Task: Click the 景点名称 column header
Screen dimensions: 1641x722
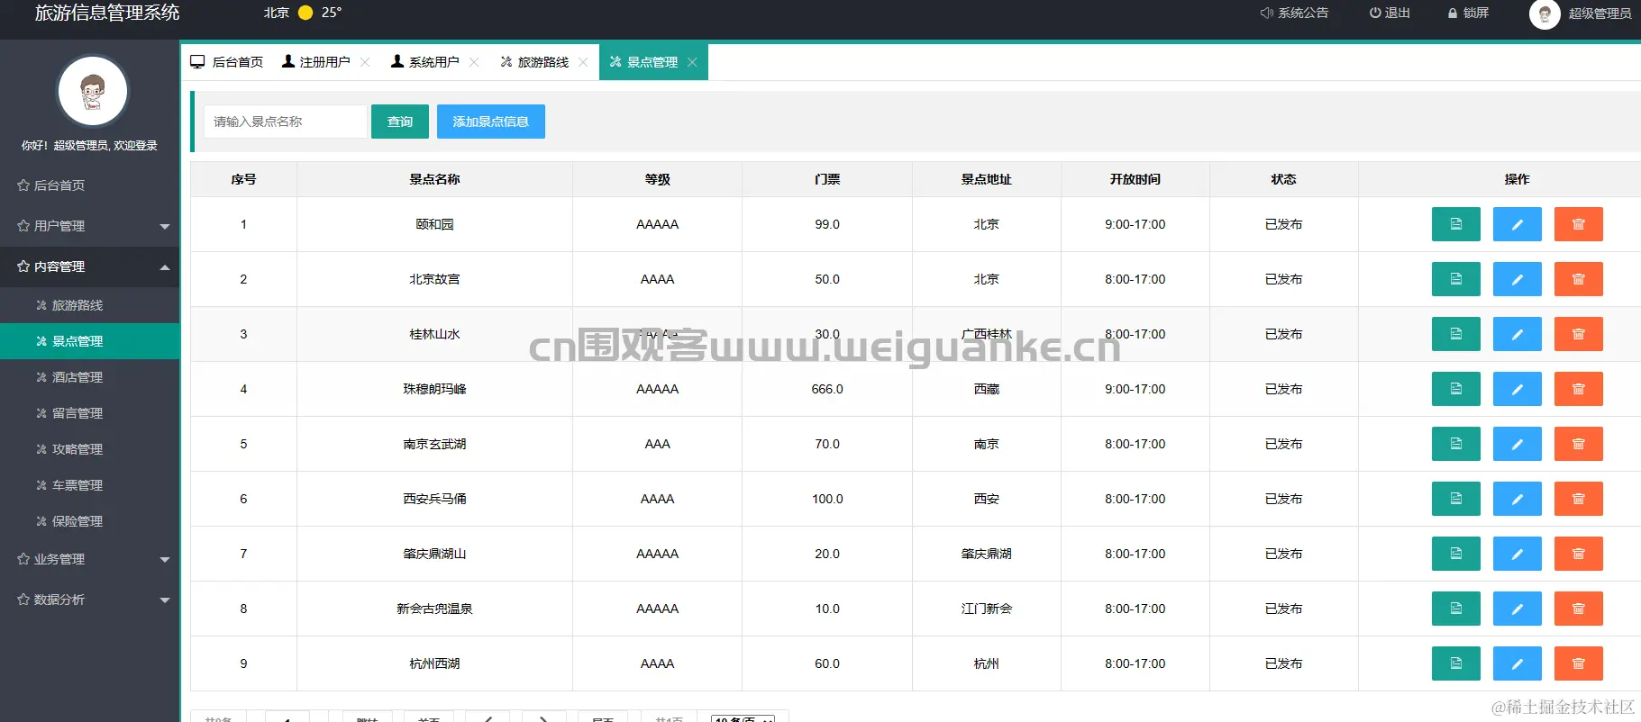Action: pyautogui.click(x=434, y=179)
